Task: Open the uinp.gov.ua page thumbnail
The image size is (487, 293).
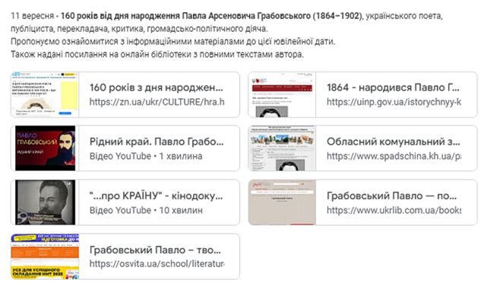Action: pos(282,94)
